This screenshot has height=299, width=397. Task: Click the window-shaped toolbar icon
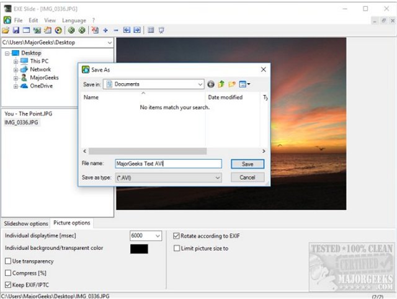point(26,30)
